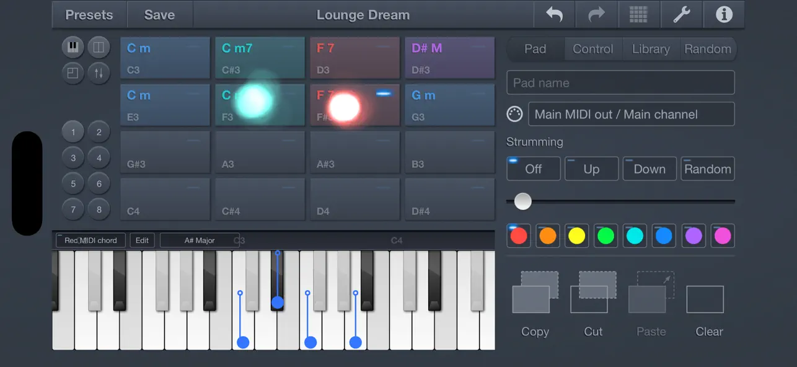Switch to the Library tab

click(x=650, y=49)
